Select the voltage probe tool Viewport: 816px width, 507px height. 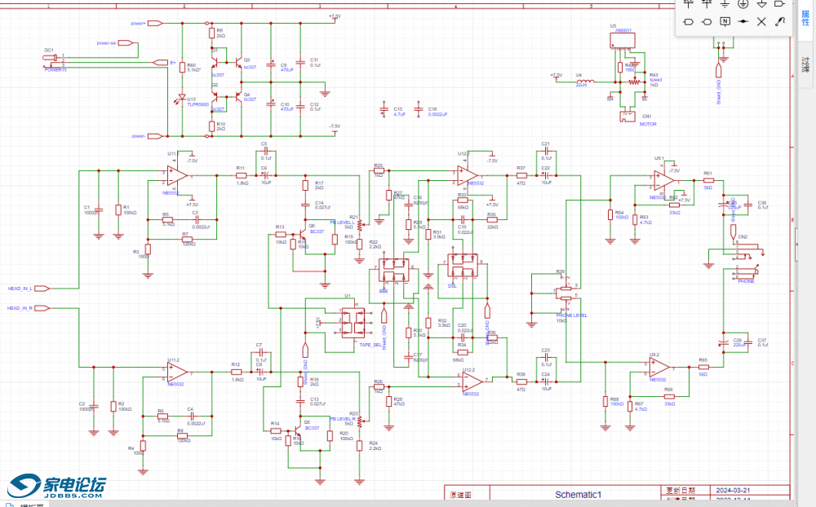coord(779,21)
